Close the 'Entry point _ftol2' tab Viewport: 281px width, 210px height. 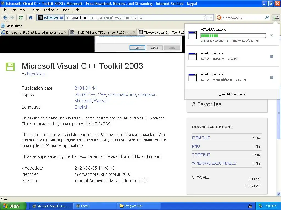pyautogui.click(x=65, y=32)
